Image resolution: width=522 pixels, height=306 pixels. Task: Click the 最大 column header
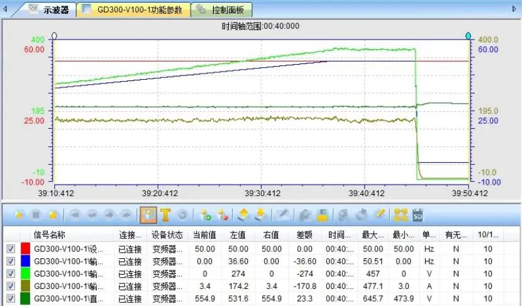pos(370,235)
